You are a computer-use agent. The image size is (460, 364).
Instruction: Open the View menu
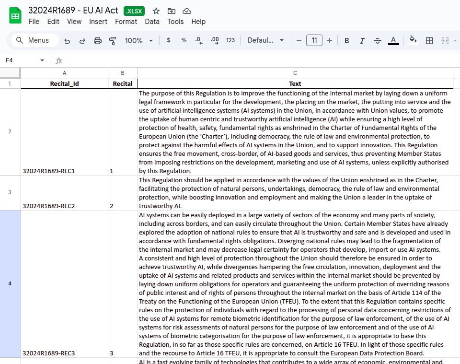tap(74, 22)
